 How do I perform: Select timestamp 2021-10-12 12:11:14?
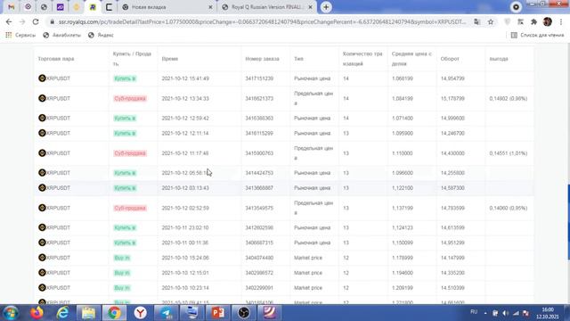click(185, 133)
